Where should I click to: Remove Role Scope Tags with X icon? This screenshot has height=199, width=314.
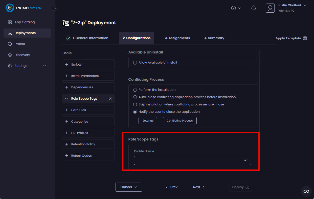click(110, 99)
